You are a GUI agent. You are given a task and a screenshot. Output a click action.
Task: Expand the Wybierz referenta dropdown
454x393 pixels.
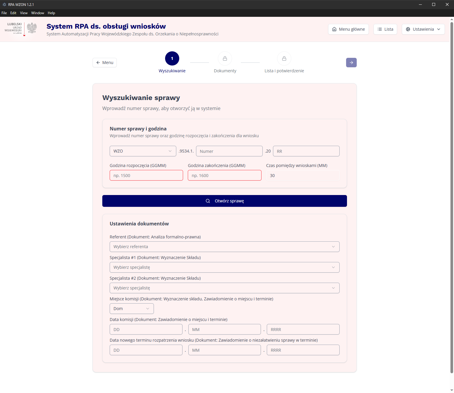point(224,246)
